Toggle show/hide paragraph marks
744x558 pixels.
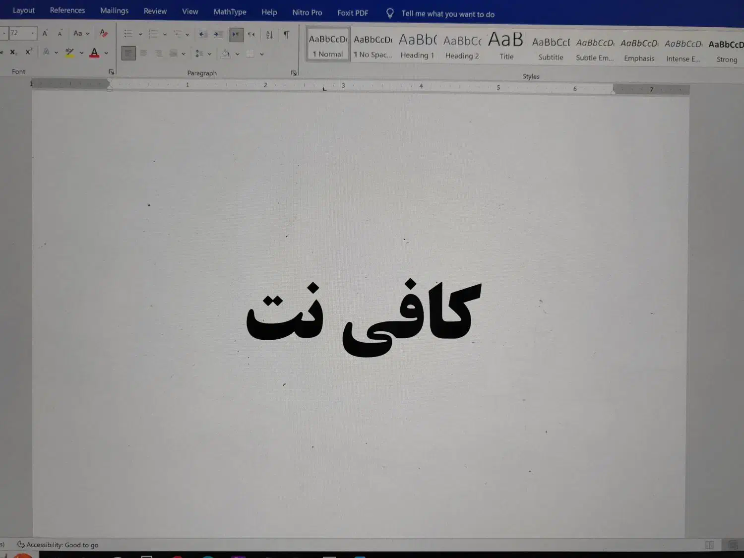[x=286, y=35]
